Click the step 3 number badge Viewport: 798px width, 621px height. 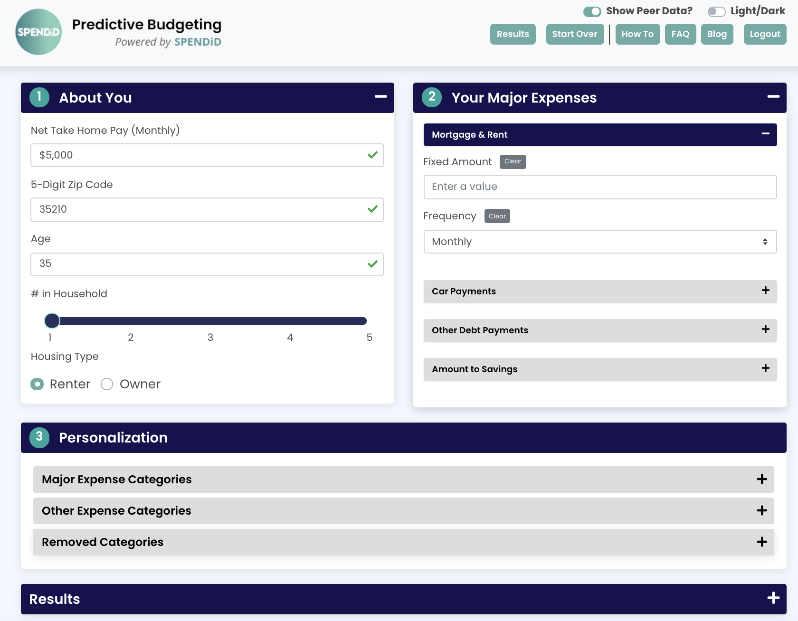[39, 437]
